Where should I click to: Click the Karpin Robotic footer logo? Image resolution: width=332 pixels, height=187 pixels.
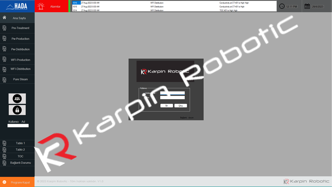point(306,181)
